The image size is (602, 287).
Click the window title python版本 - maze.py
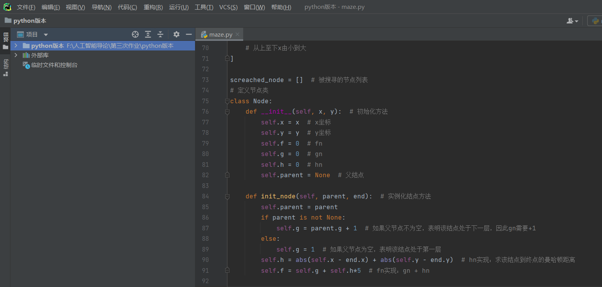(335, 7)
